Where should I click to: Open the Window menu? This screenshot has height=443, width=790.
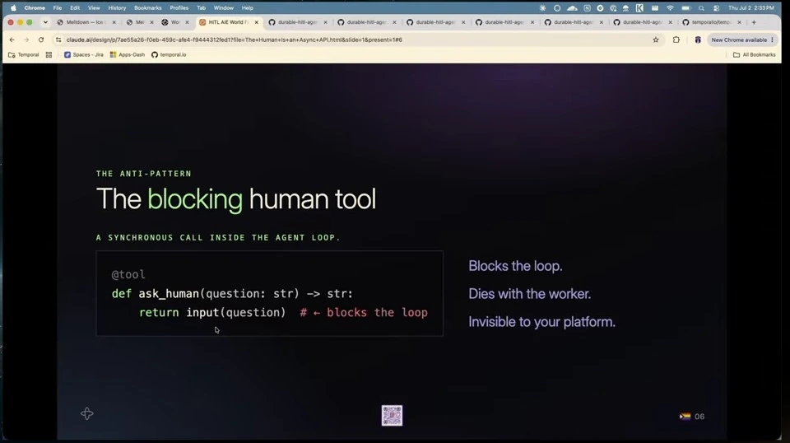pyautogui.click(x=223, y=8)
